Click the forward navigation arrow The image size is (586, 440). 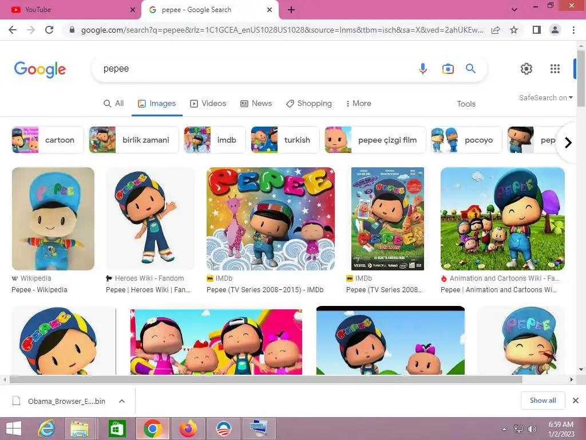coord(31,30)
